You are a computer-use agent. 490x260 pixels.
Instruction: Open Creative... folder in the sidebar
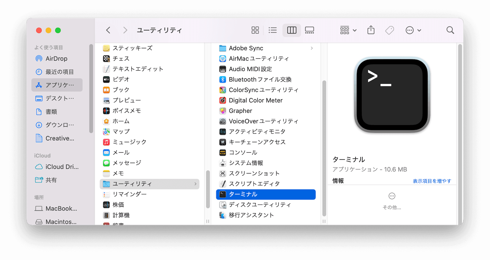[x=57, y=138]
